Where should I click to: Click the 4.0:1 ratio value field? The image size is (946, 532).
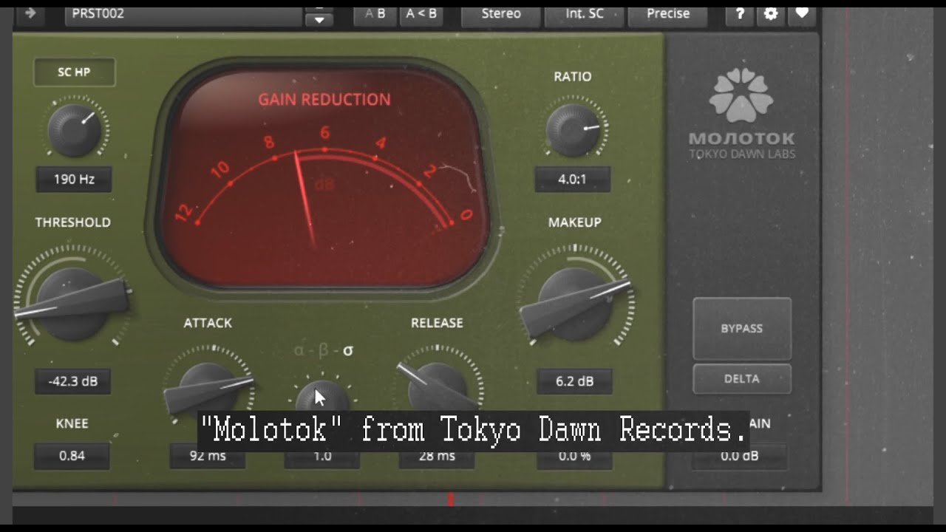point(573,179)
